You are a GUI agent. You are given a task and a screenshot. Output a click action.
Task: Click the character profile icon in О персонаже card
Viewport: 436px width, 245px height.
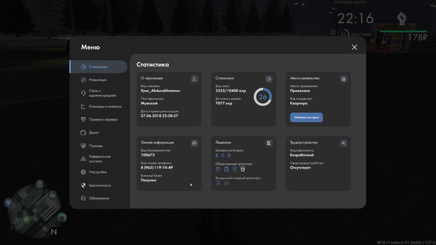[194, 79]
